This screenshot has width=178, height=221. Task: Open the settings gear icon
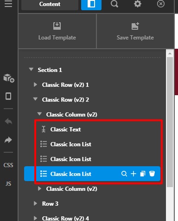click(138, 4)
